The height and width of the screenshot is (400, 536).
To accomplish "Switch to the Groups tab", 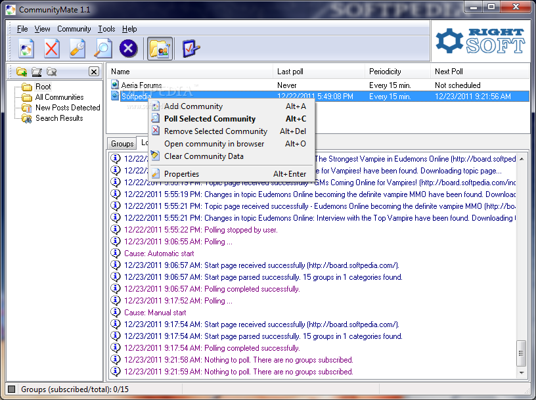I will coord(122,144).
